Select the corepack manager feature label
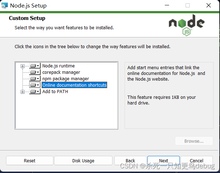The width and height of the screenshot is (220, 173). 61,72
